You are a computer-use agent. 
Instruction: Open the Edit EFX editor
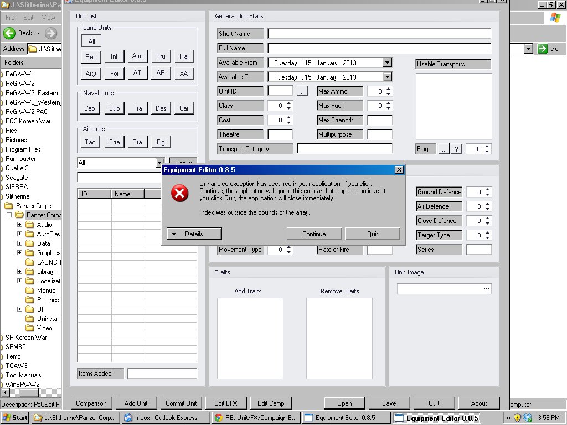coord(226,403)
